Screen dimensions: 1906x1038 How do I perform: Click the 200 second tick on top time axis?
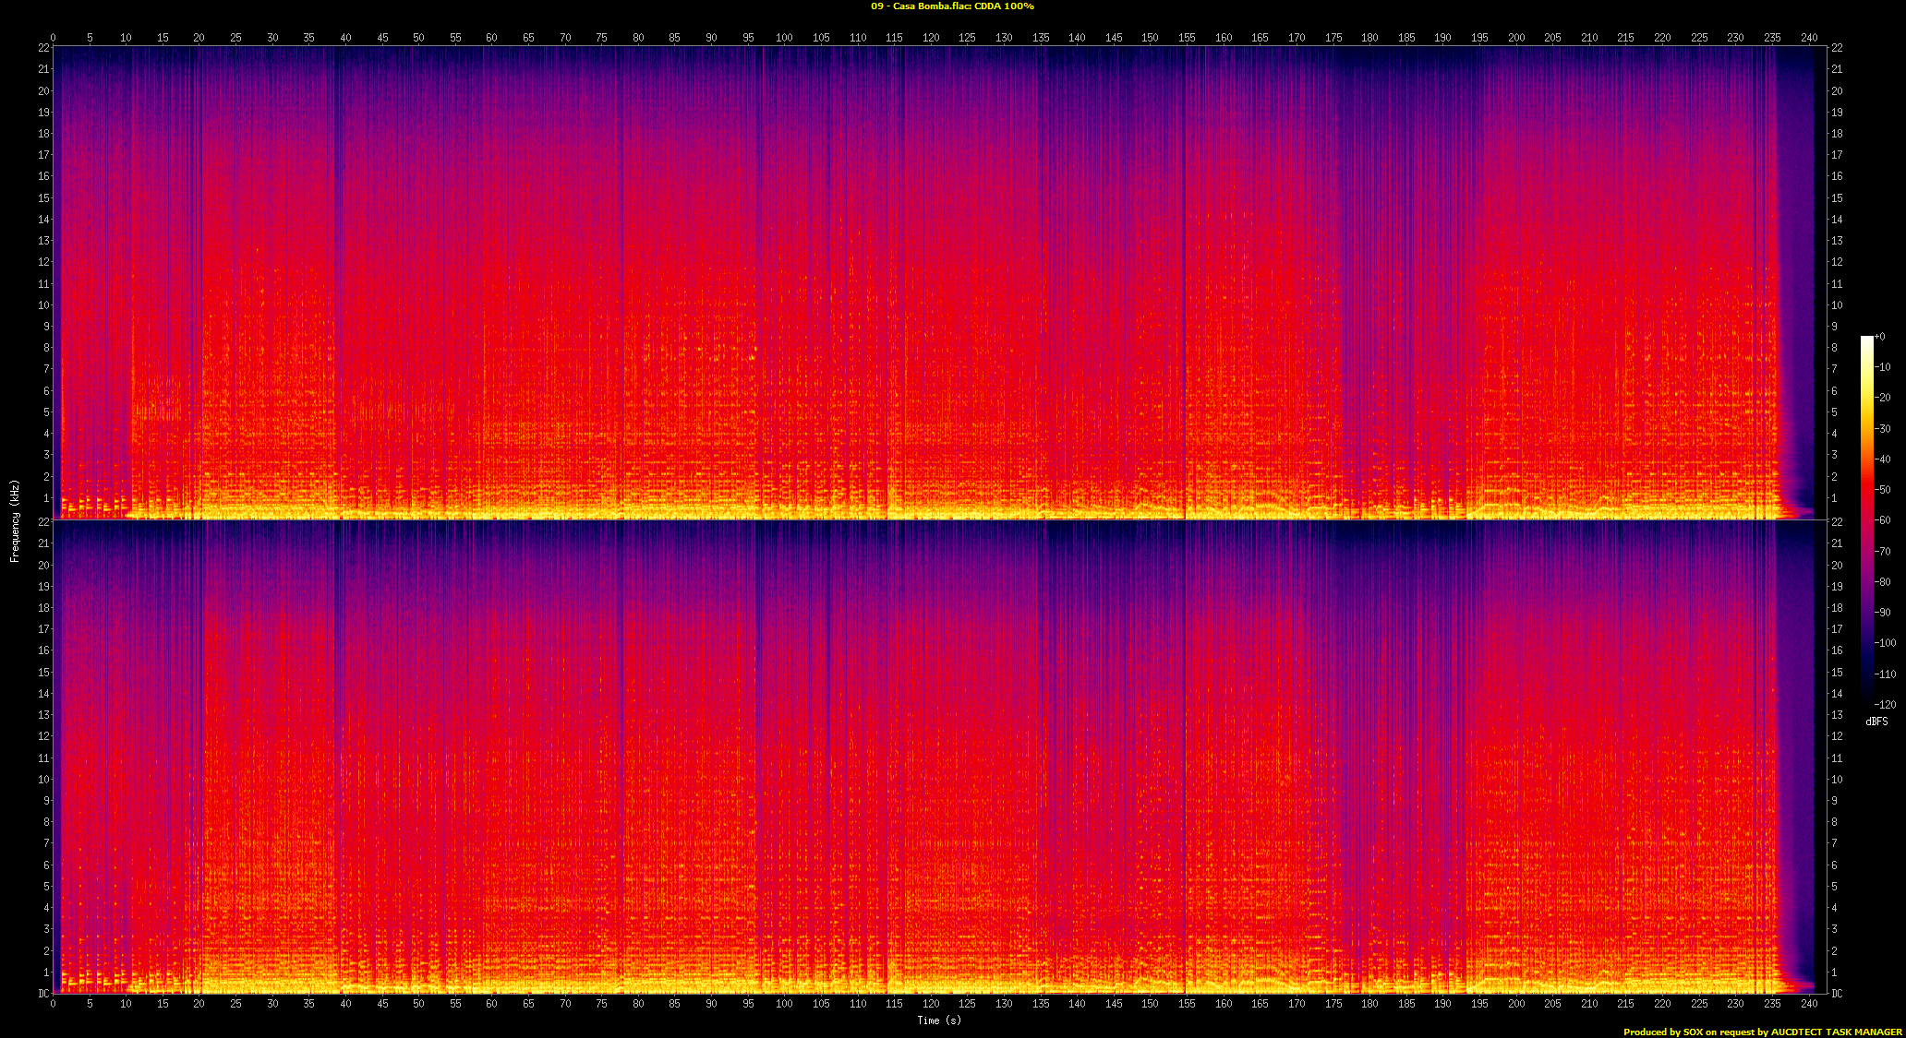coord(1516,38)
